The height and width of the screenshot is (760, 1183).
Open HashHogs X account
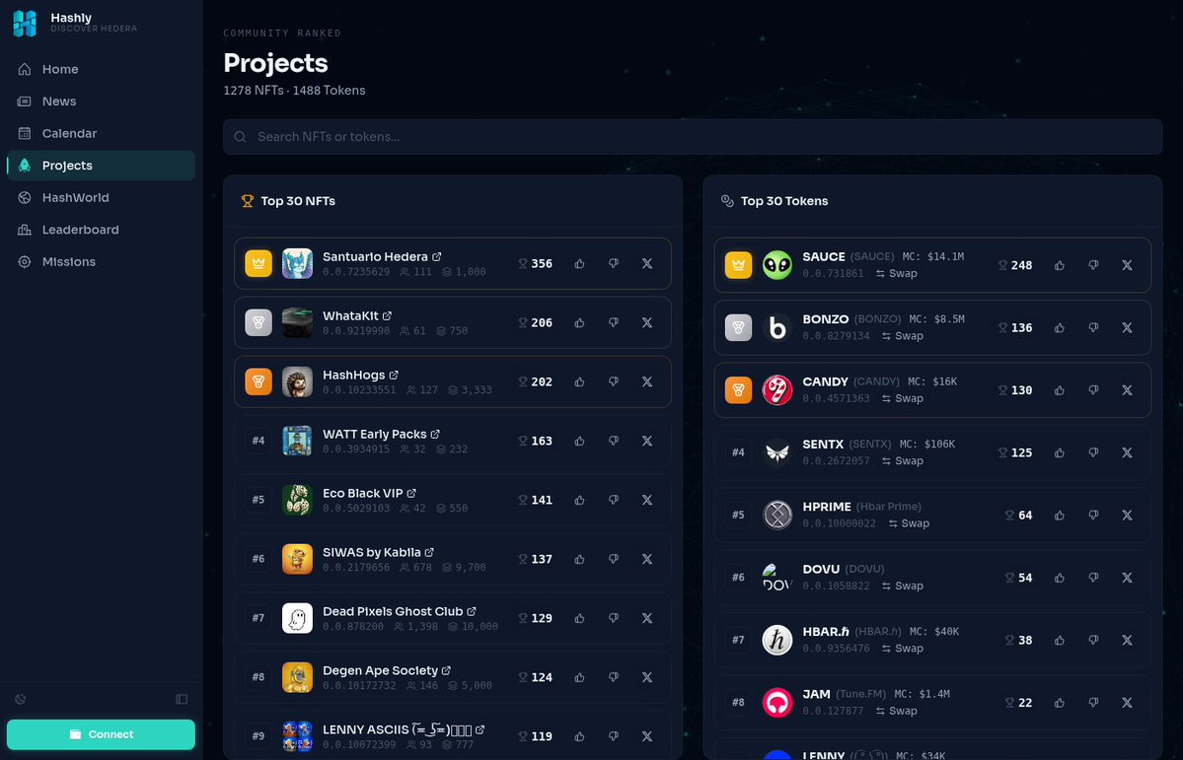[647, 381]
